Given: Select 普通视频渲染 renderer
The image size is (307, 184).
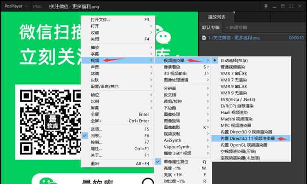Looking at the screenshot, I should pyautogui.click(x=251, y=67).
